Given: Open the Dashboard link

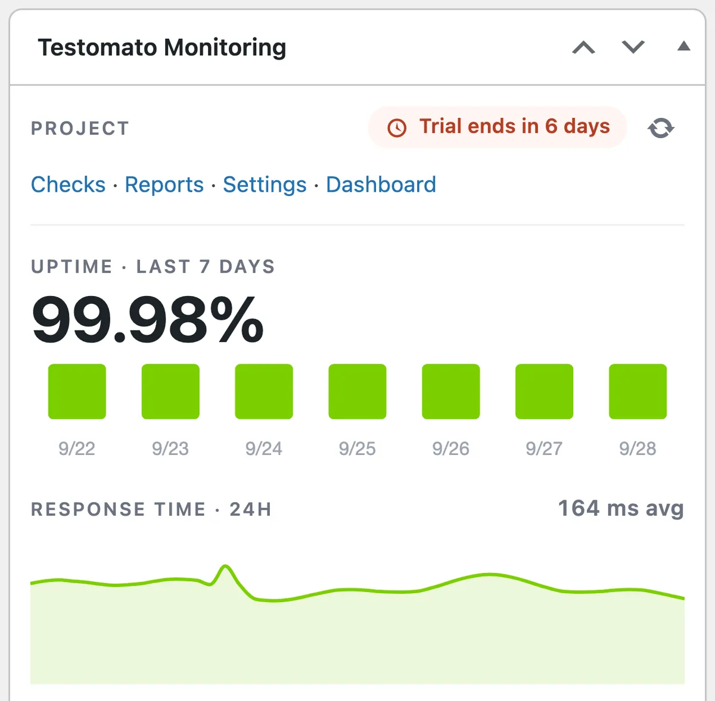Looking at the screenshot, I should [x=381, y=185].
